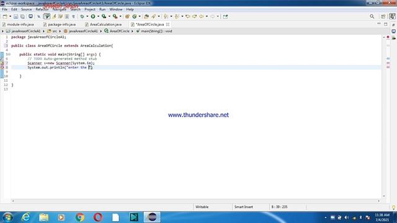Click the Next Annotation toolbar icon
Screen dimensions: 397x223
pos(166,17)
